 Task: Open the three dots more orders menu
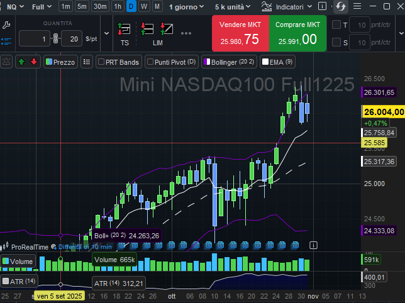pyautogui.click(x=186, y=33)
